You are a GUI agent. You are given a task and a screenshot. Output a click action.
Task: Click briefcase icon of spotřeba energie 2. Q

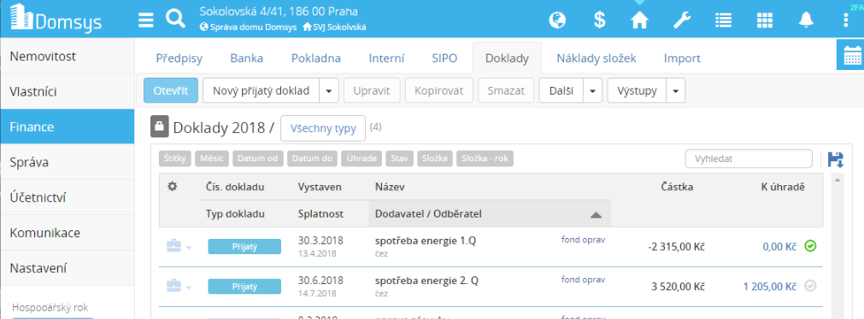coord(173,286)
